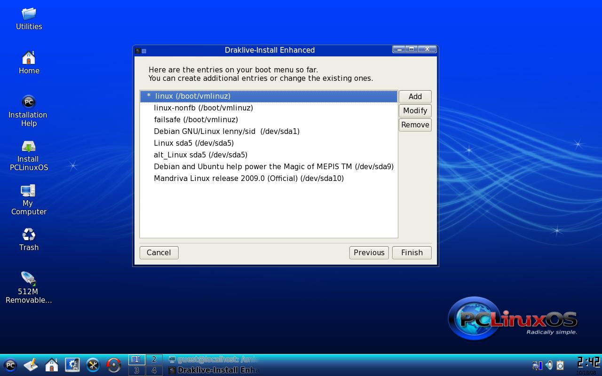The height and width of the screenshot is (376, 602).
Task: Switch to virtual desktop 1
Action: tap(137, 360)
